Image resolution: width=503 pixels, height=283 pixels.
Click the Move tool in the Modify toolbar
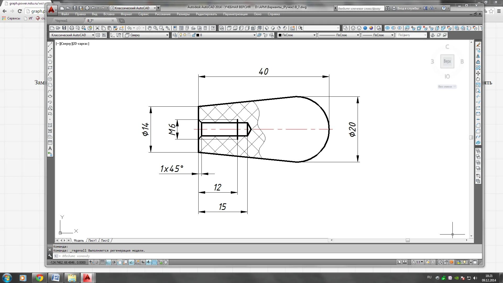478,73
